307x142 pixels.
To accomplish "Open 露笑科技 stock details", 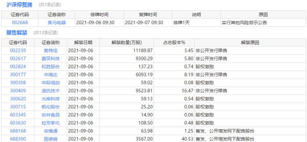I will coord(51,59).
